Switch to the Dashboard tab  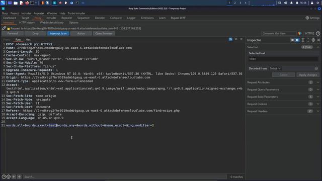click(10, 18)
